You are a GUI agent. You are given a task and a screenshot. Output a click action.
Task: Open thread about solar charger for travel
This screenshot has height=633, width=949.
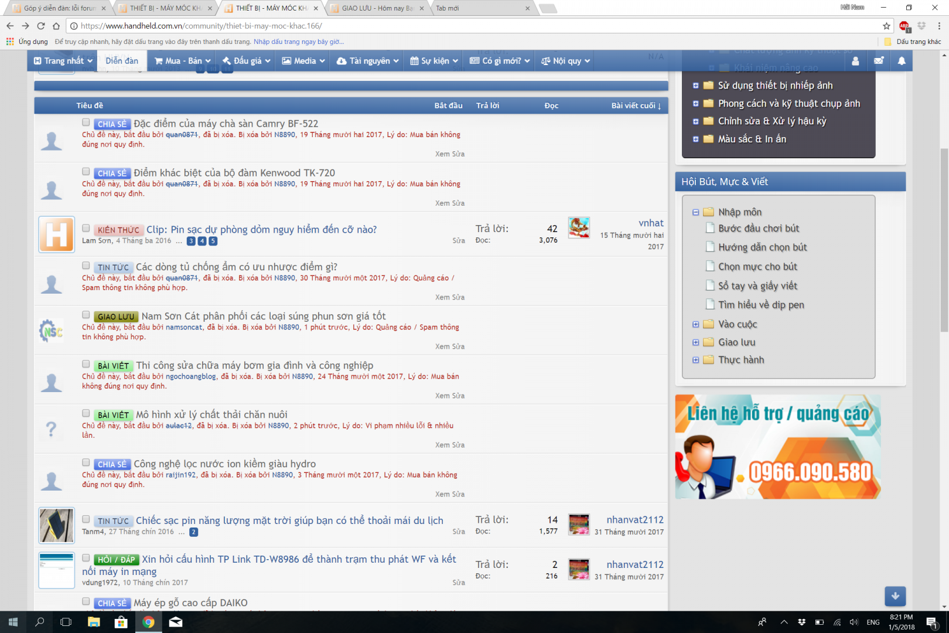click(289, 520)
